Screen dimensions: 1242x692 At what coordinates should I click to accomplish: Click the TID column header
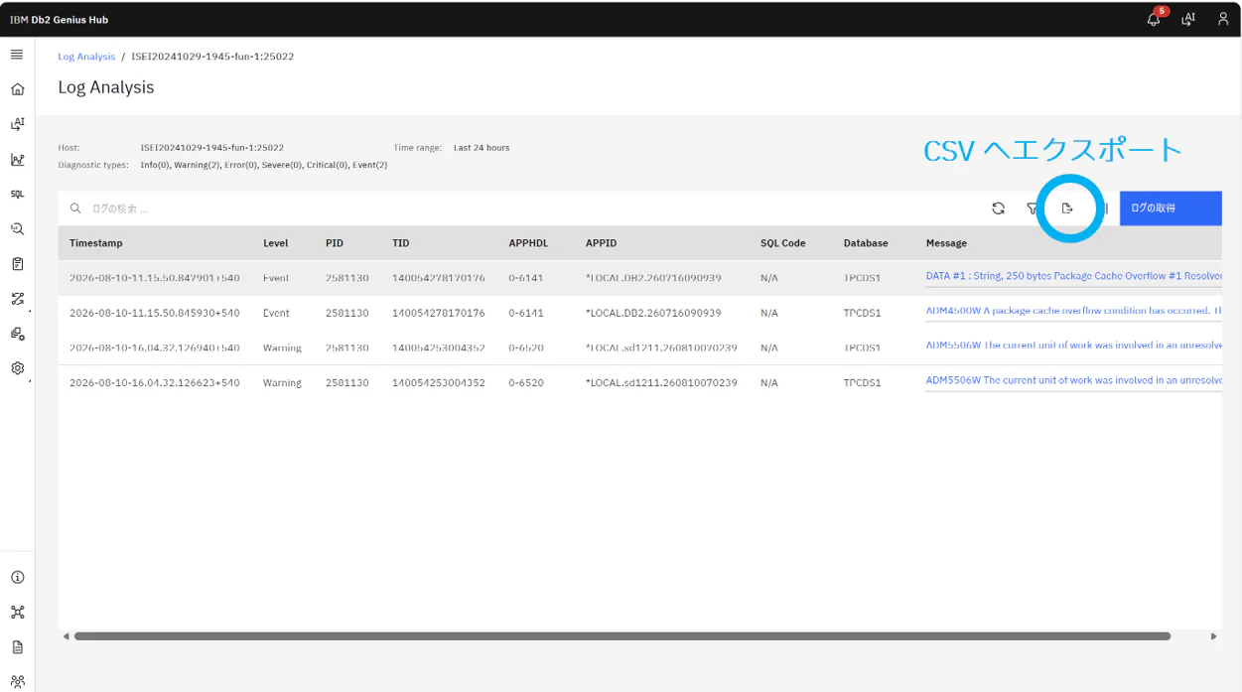point(400,243)
